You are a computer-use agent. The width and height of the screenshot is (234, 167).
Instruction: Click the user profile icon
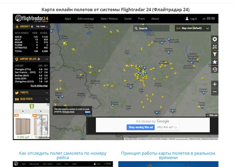click(x=187, y=19)
